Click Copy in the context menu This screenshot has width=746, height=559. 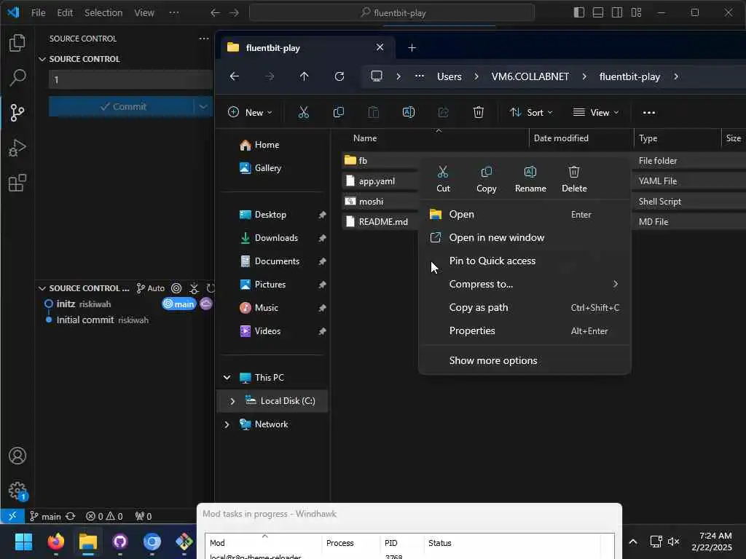486,179
